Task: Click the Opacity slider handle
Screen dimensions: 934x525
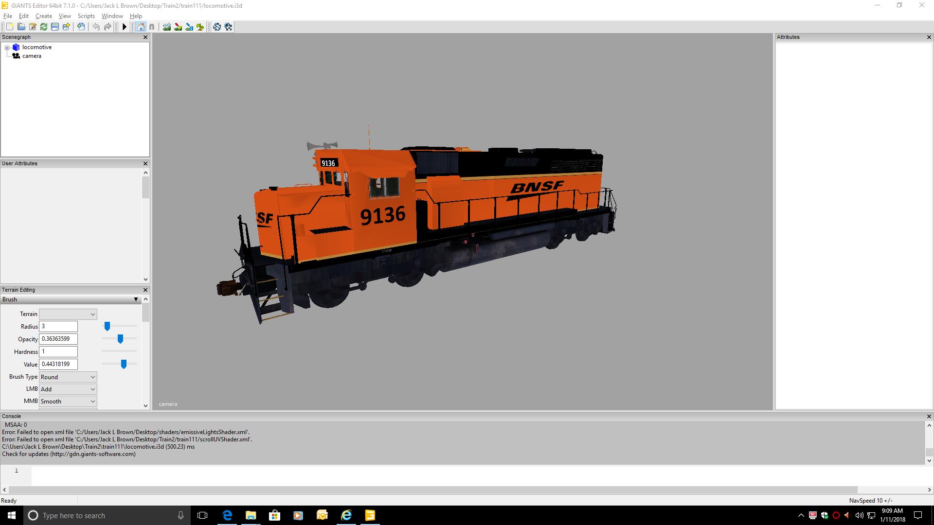Action: 120,339
